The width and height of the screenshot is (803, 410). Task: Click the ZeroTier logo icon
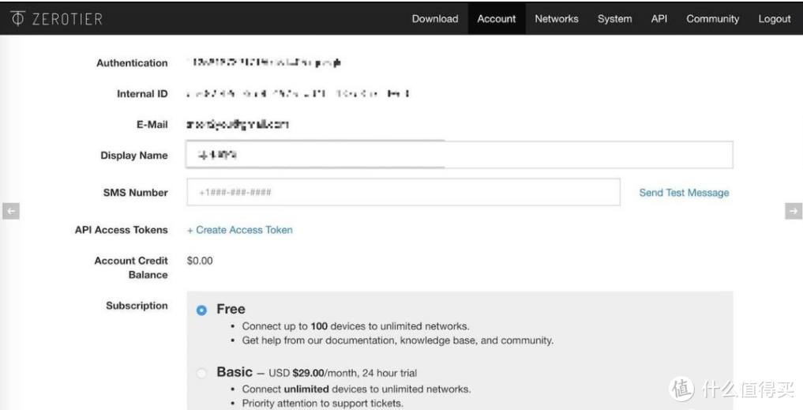click(18, 19)
